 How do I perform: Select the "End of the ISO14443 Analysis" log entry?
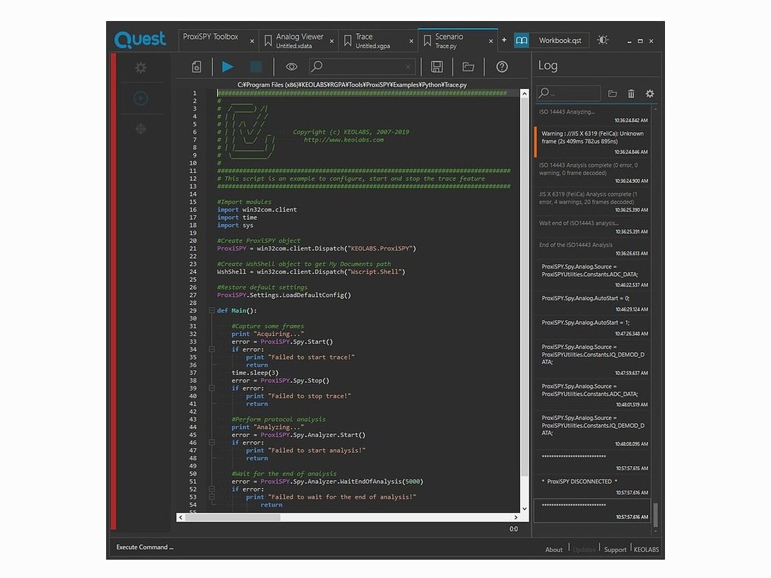click(x=592, y=249)
